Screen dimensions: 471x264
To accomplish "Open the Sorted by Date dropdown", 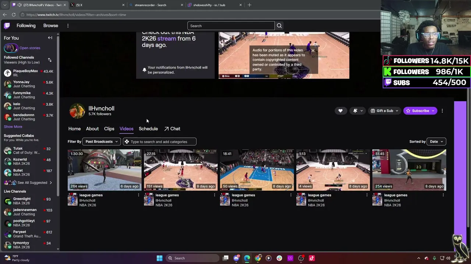I will click(x=437, y=142).
